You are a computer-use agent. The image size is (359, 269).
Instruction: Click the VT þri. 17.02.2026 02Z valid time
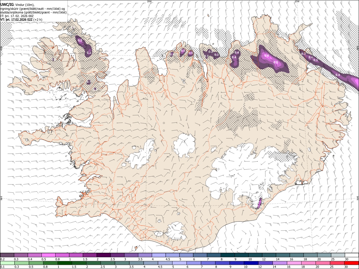16,20
